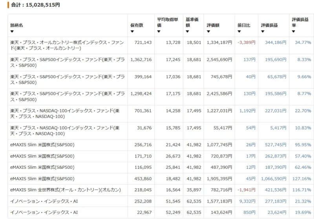Click fund name in row with 1,362,716 units
314x219 pixels.
68,63
